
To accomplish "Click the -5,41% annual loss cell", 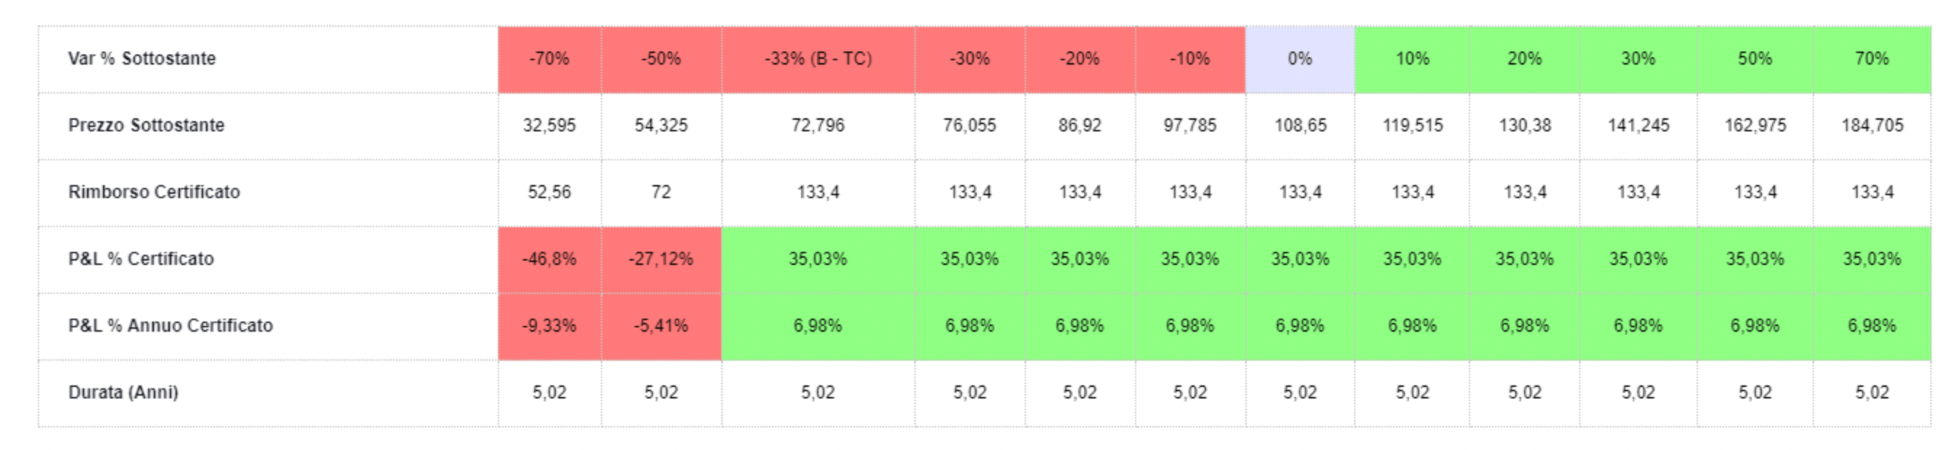I will 661,326.
